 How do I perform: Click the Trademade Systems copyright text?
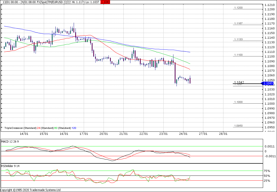point(30,190)
